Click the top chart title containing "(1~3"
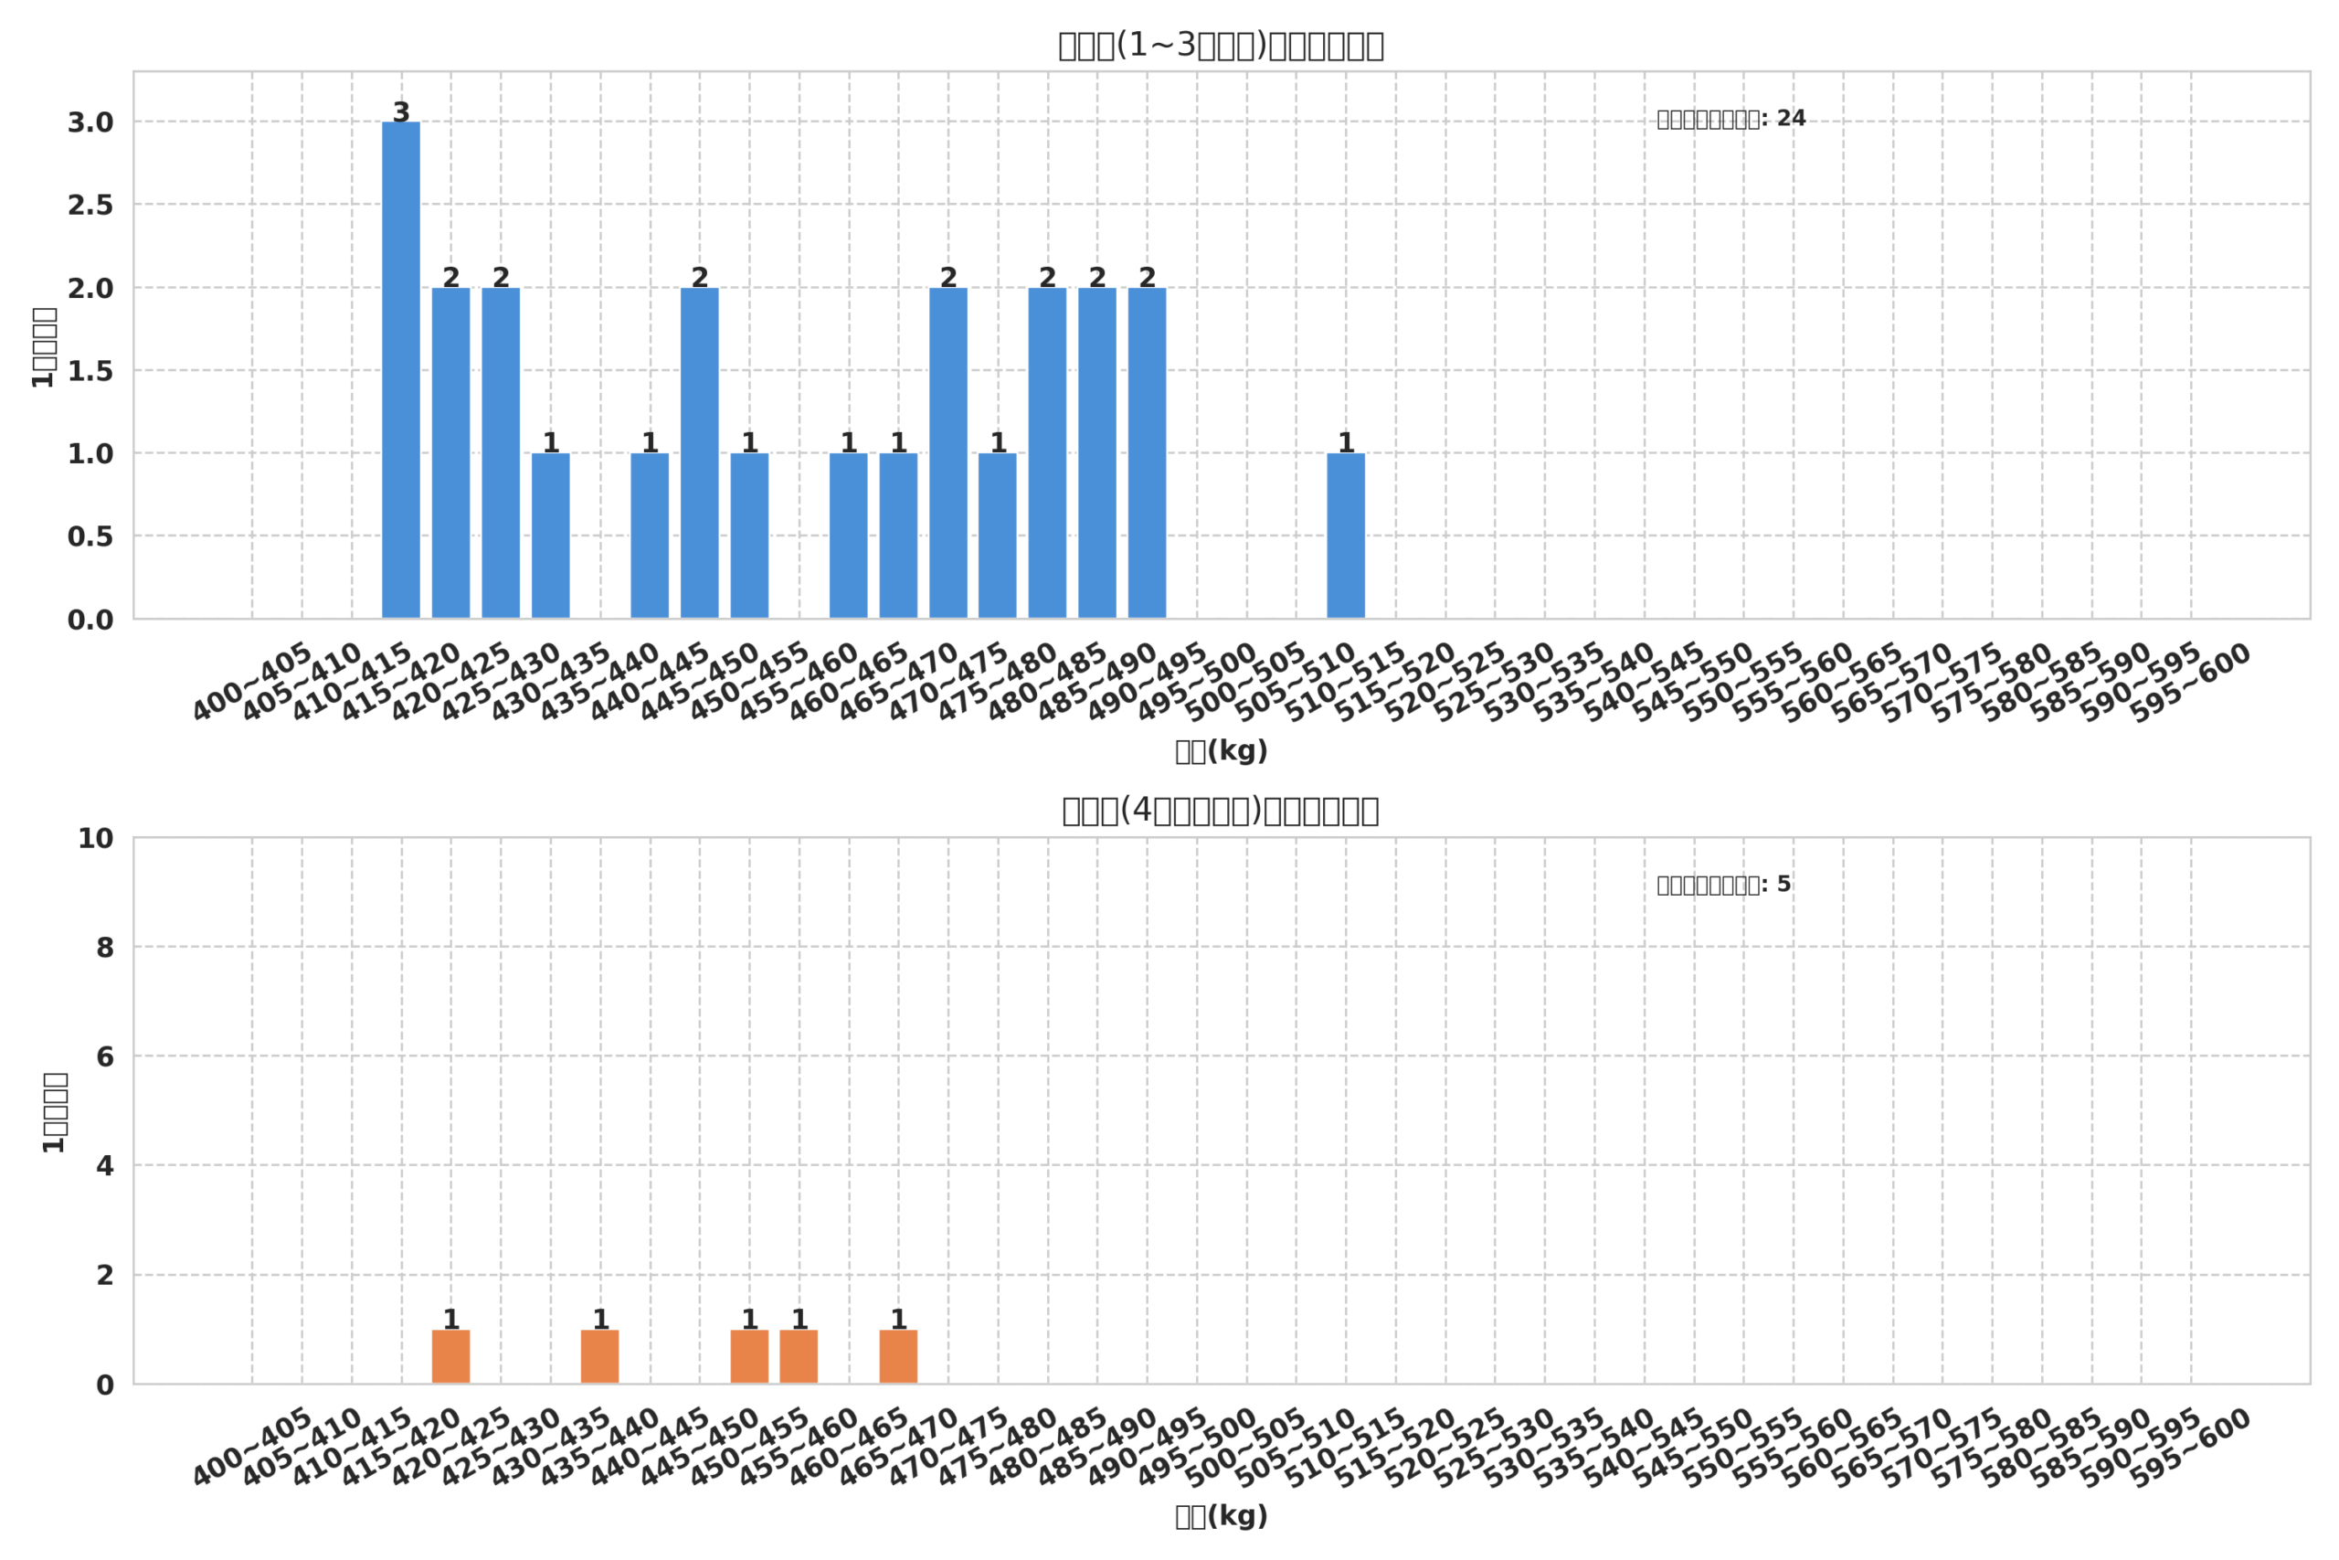The image size is (2339, 1560). pyautogui.click(x=1221, y=45)
